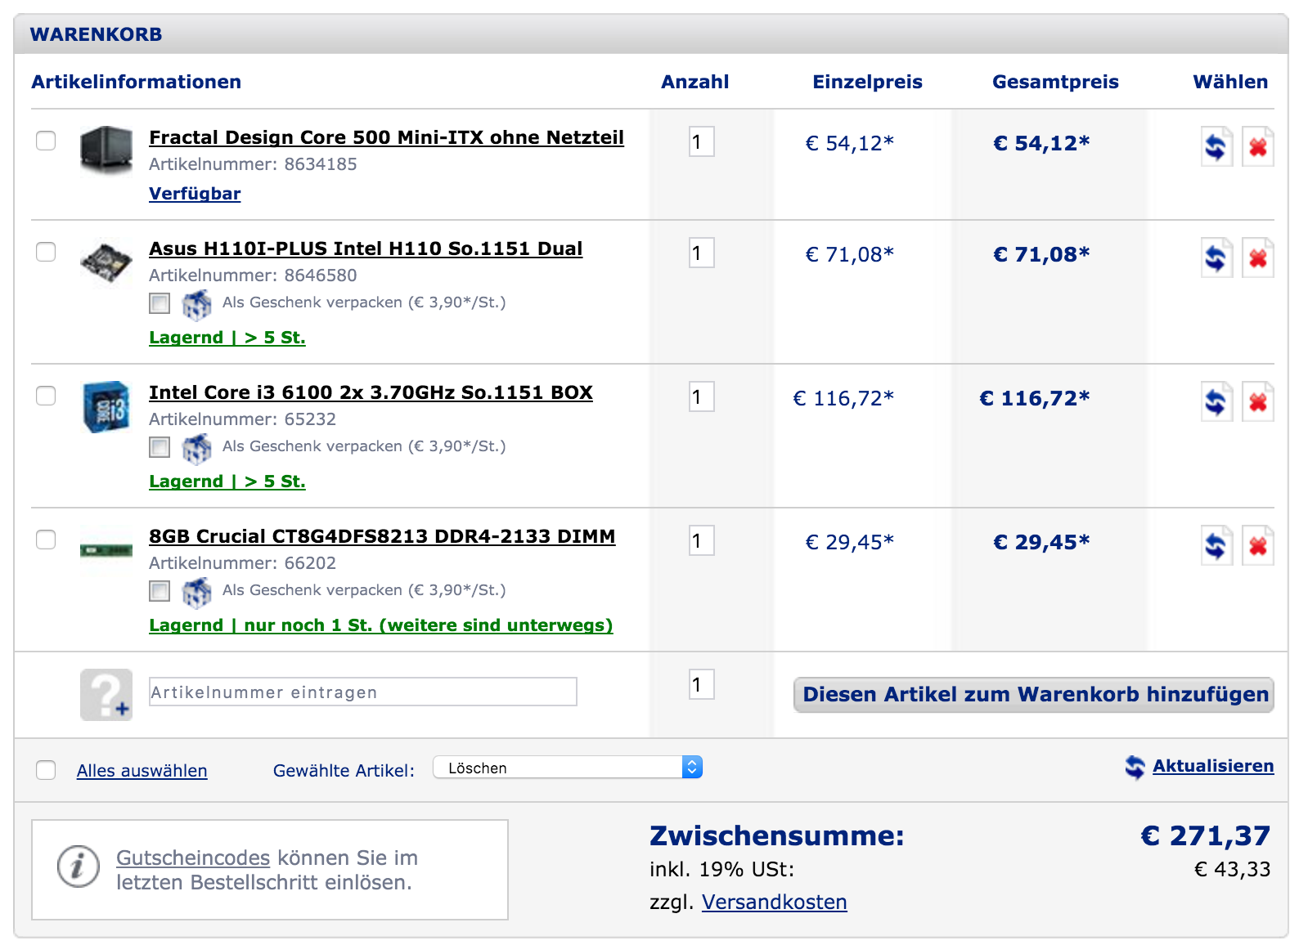This screenshot has height=945, width=1299.
Task: Click the refresh icon next to Aktualisieren
Action: [x=1135, y=767]
